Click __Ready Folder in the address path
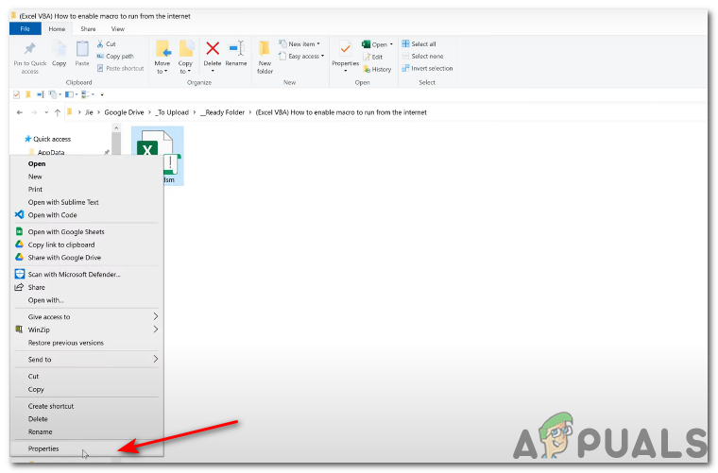 point(223,112)
